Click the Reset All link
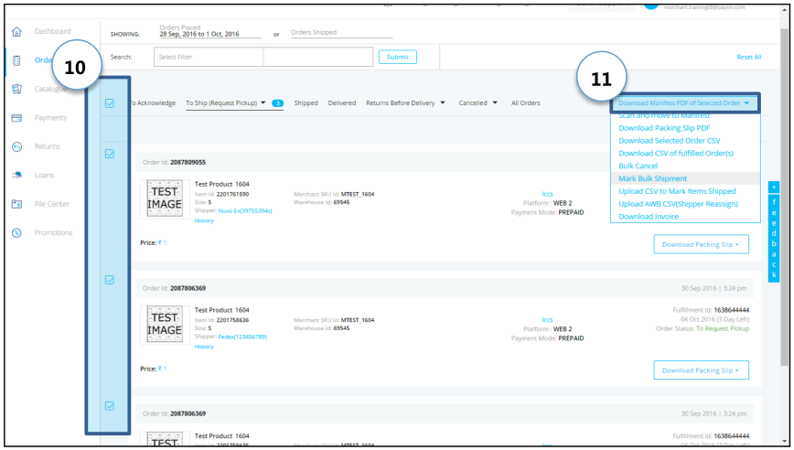Screen dimensions: 794x450 [x=748, y=58]
